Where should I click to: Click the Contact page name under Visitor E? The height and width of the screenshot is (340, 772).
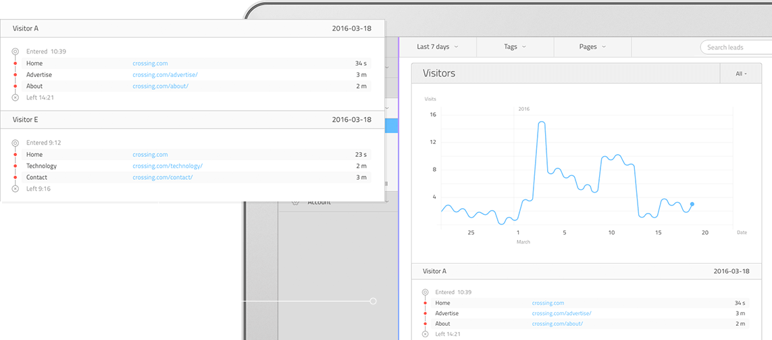(37, 177)
